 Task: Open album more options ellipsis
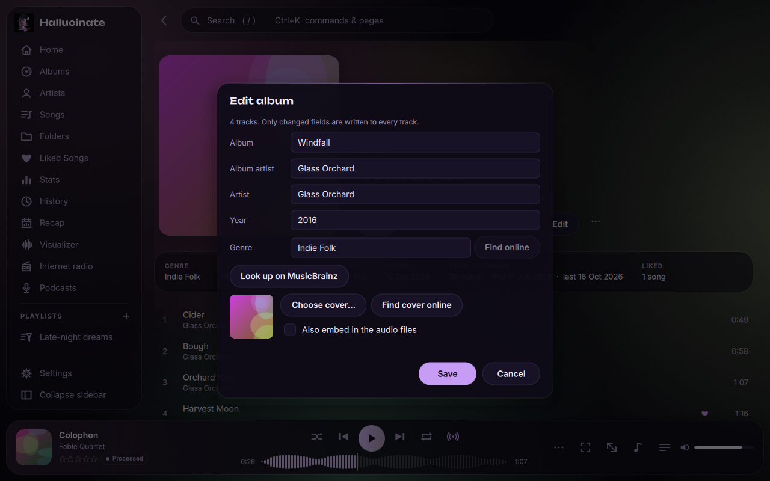click(596, 221)
